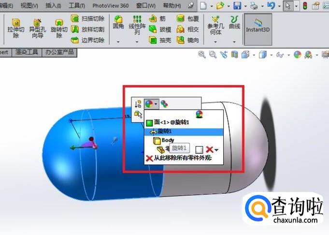Switch to the 办公室产品 tab
Viewport: 329px width, 235px height.
tap(59, 52)
